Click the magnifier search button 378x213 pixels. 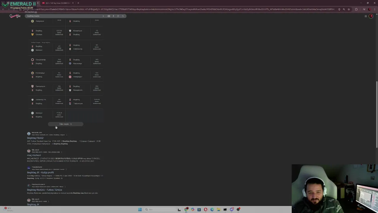click(x=123, y=16)
